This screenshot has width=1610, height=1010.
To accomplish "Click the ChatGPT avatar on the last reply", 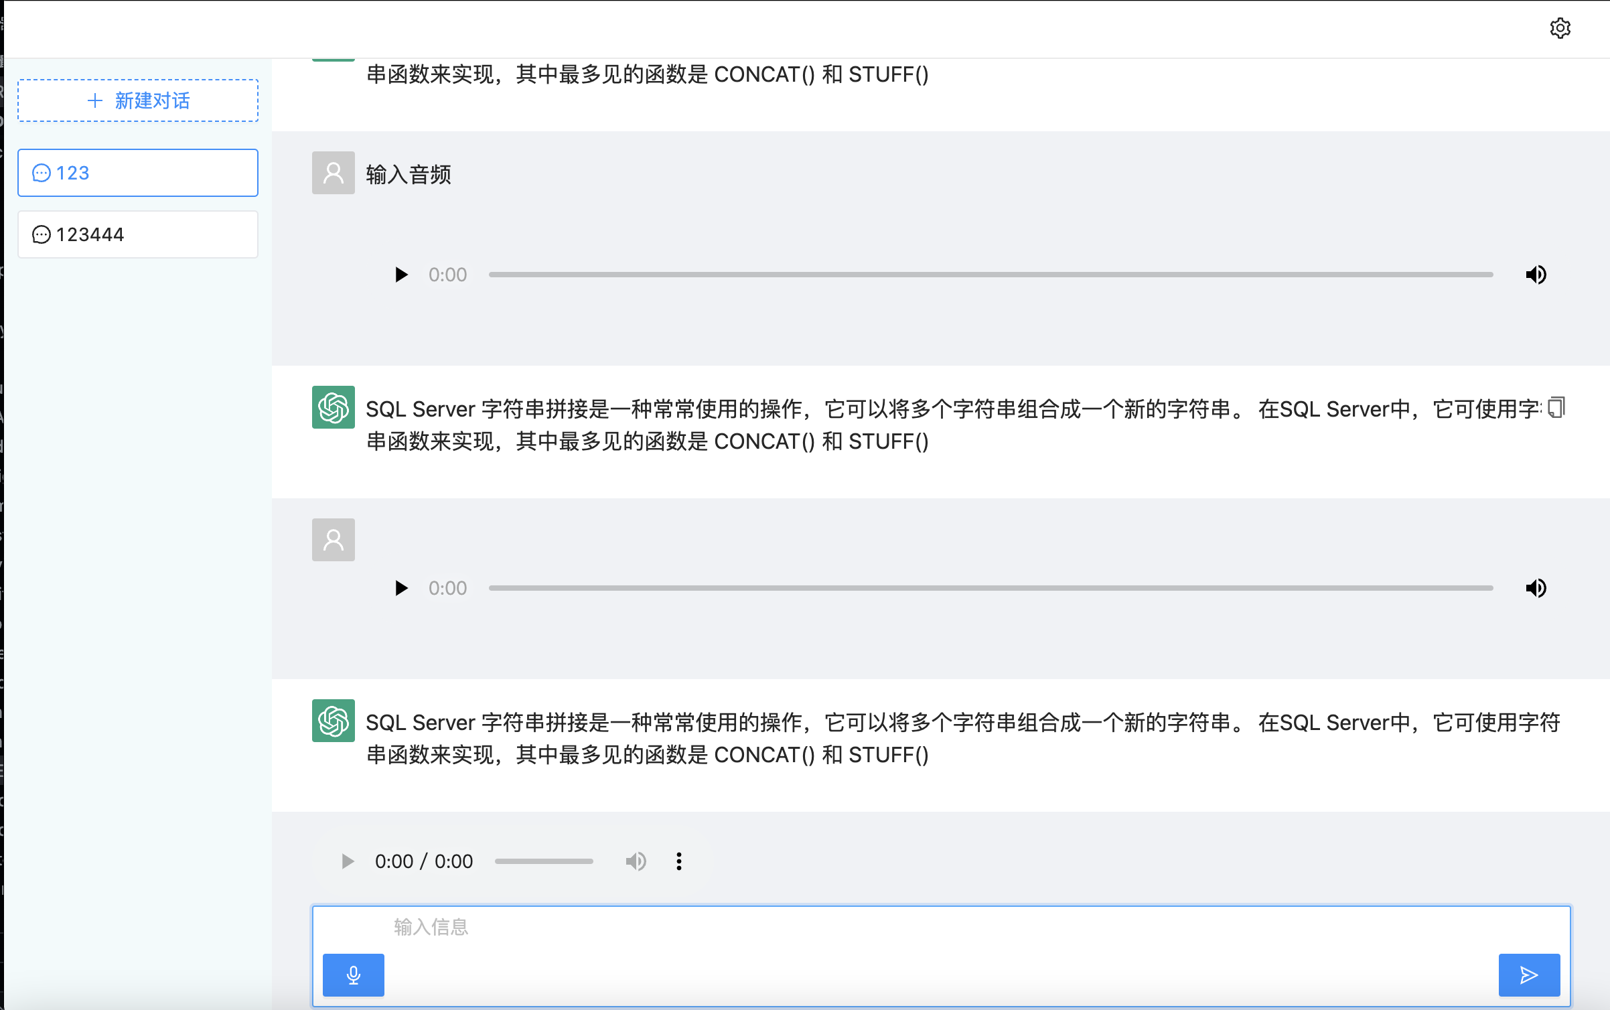I will click(x=333, y=721).
